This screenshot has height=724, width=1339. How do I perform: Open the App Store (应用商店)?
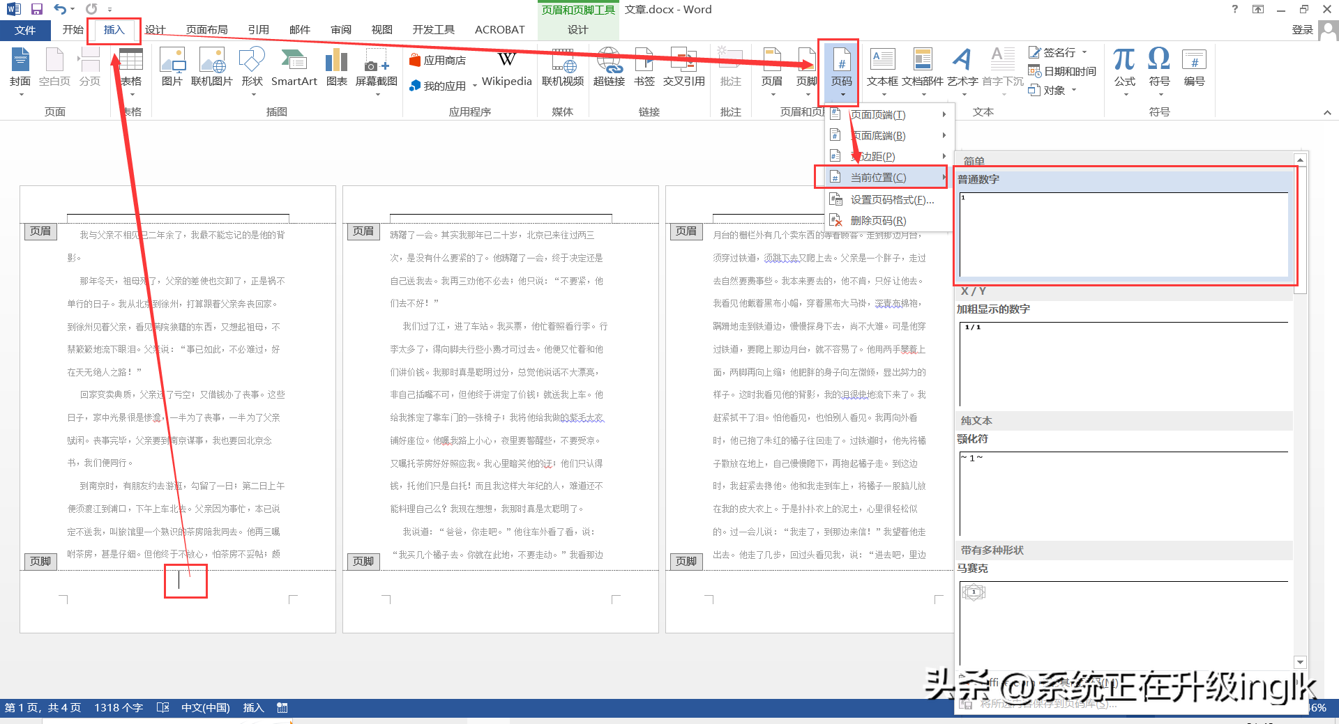point(438,60)
